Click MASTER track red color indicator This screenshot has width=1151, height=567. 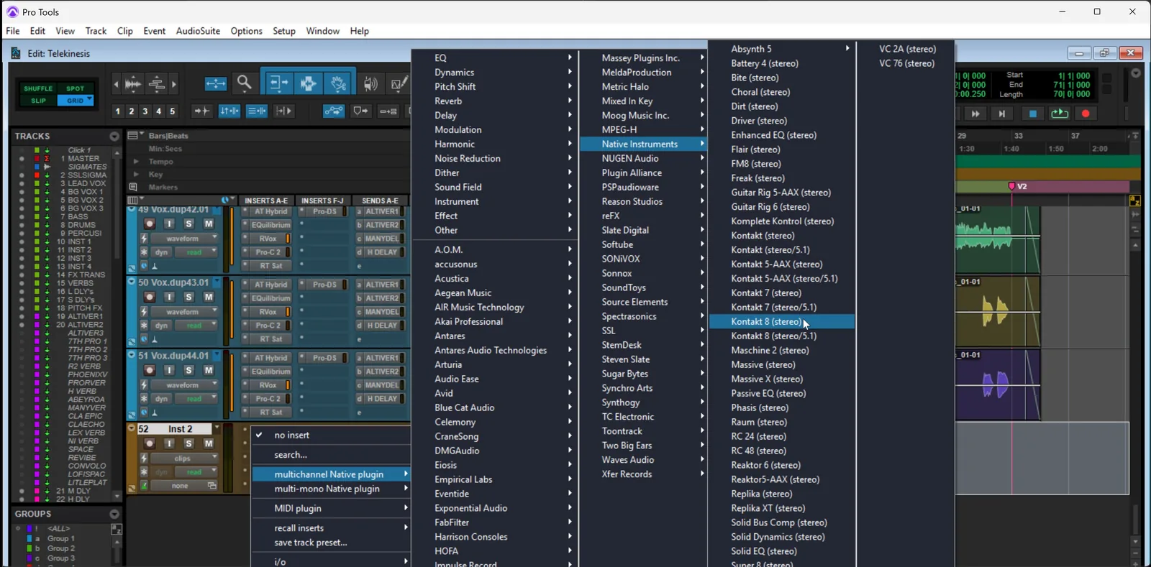(x=37, y=159)
